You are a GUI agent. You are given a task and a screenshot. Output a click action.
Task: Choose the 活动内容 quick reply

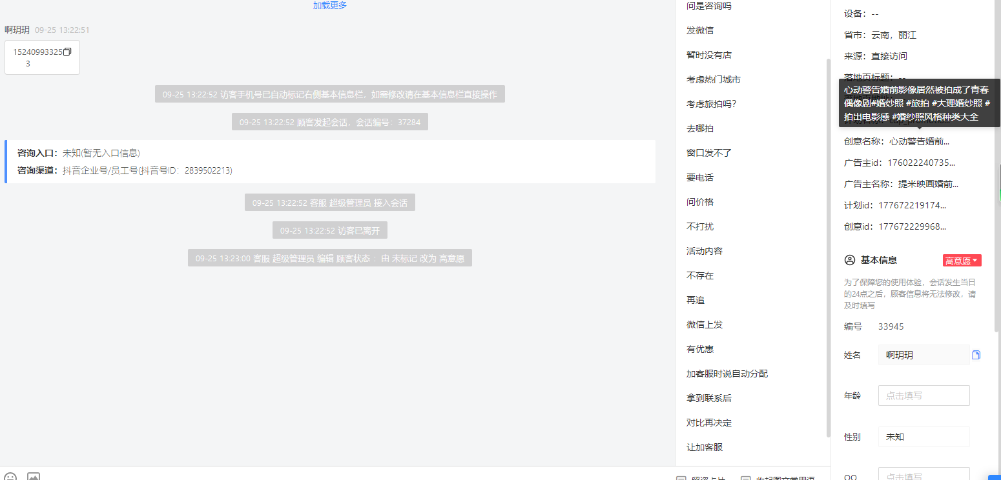[x=705, y=251]
